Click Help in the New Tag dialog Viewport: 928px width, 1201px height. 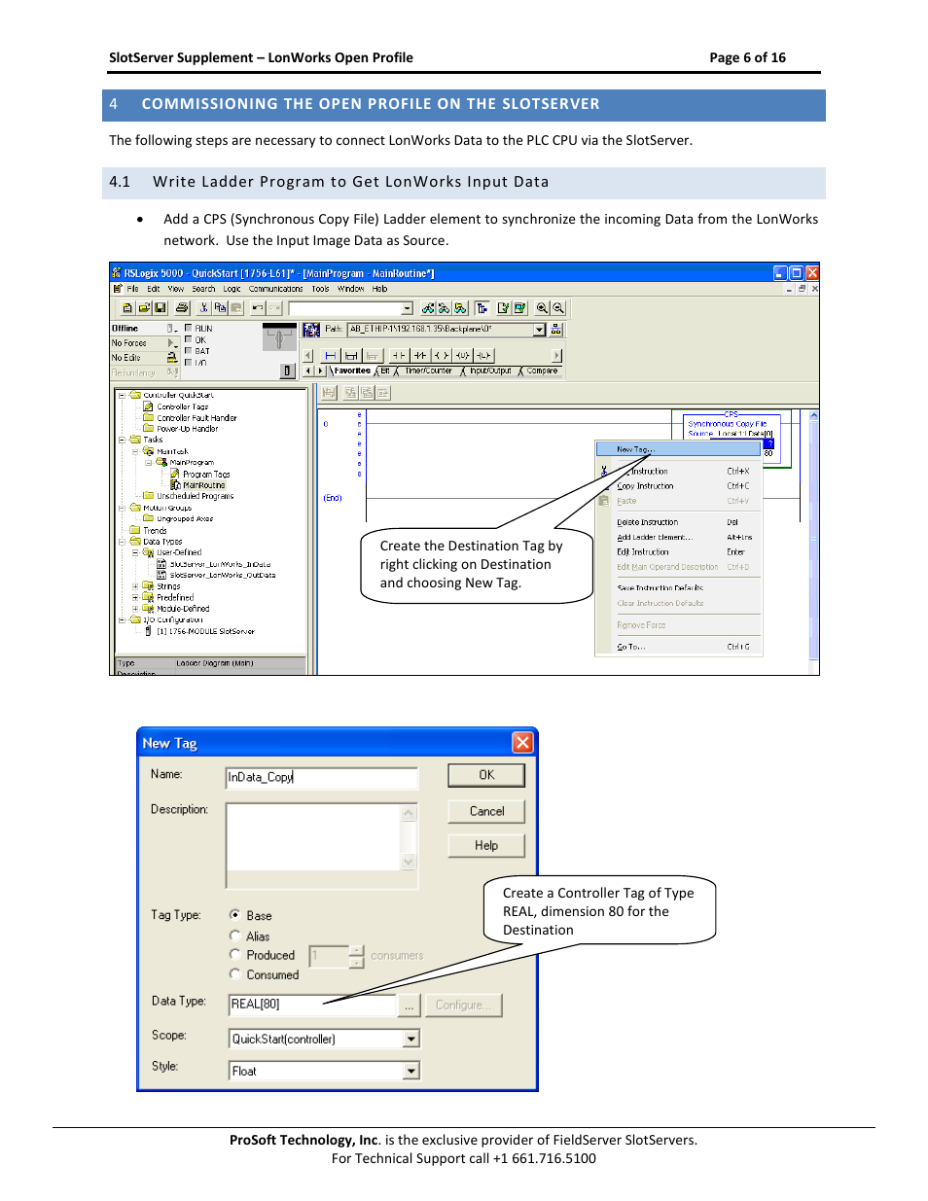pyautogui.click(x=486, y=846)
